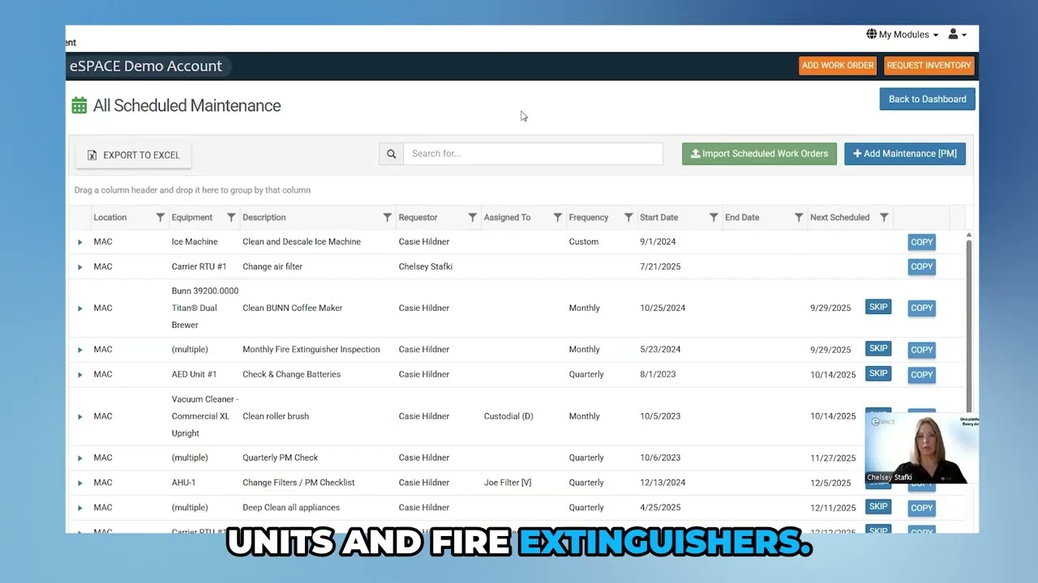
Task: Filter the Description column
Action: (387, 217)
